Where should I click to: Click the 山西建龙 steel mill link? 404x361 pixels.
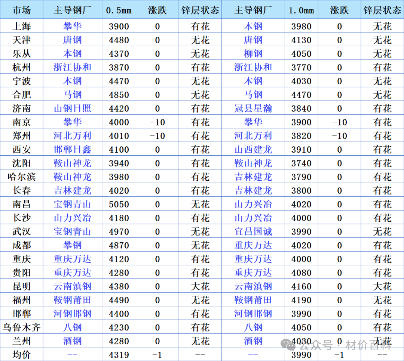tap(253, 149)
